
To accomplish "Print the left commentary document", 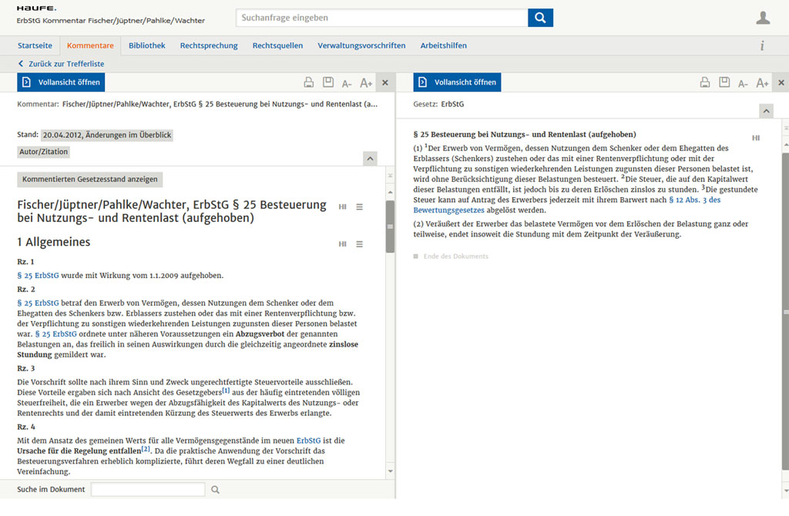I will [x=308, y=82].
